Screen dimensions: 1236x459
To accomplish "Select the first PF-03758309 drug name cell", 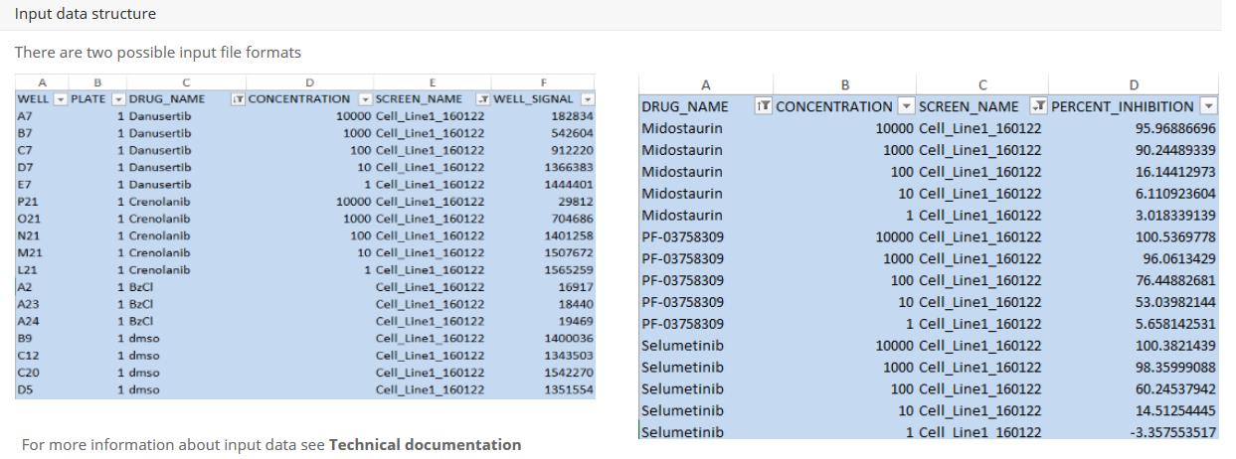I will (682, 236).
